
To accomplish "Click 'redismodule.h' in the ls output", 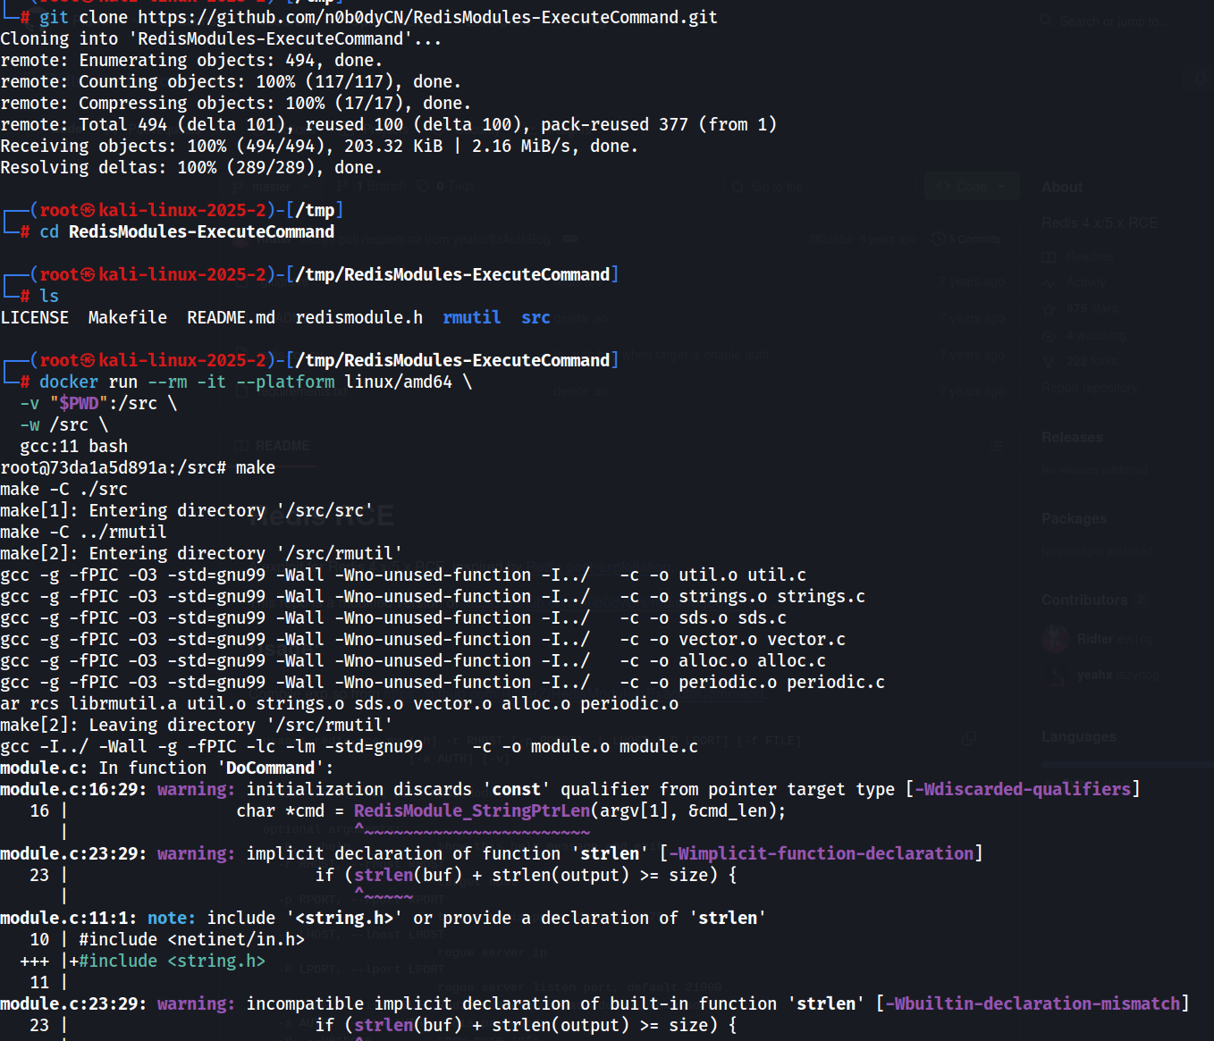I will coord(359,317).
